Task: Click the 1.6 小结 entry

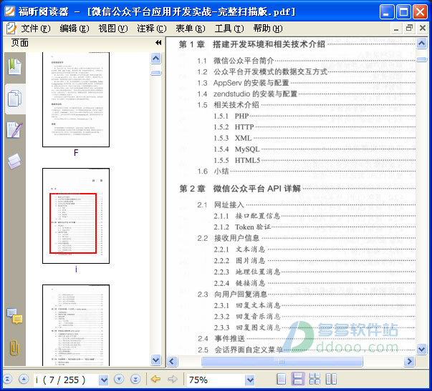Action: (x=213, y=172)
